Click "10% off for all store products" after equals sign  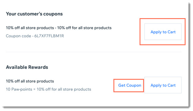click(x=64, y=89)
